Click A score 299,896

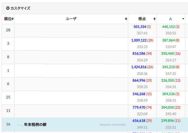tap(167, 121)
